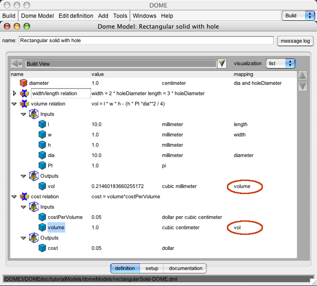Viewport: 317px width, 286px height.
Task: Open the Dome Model menu
Action: [x=38, y=16]
